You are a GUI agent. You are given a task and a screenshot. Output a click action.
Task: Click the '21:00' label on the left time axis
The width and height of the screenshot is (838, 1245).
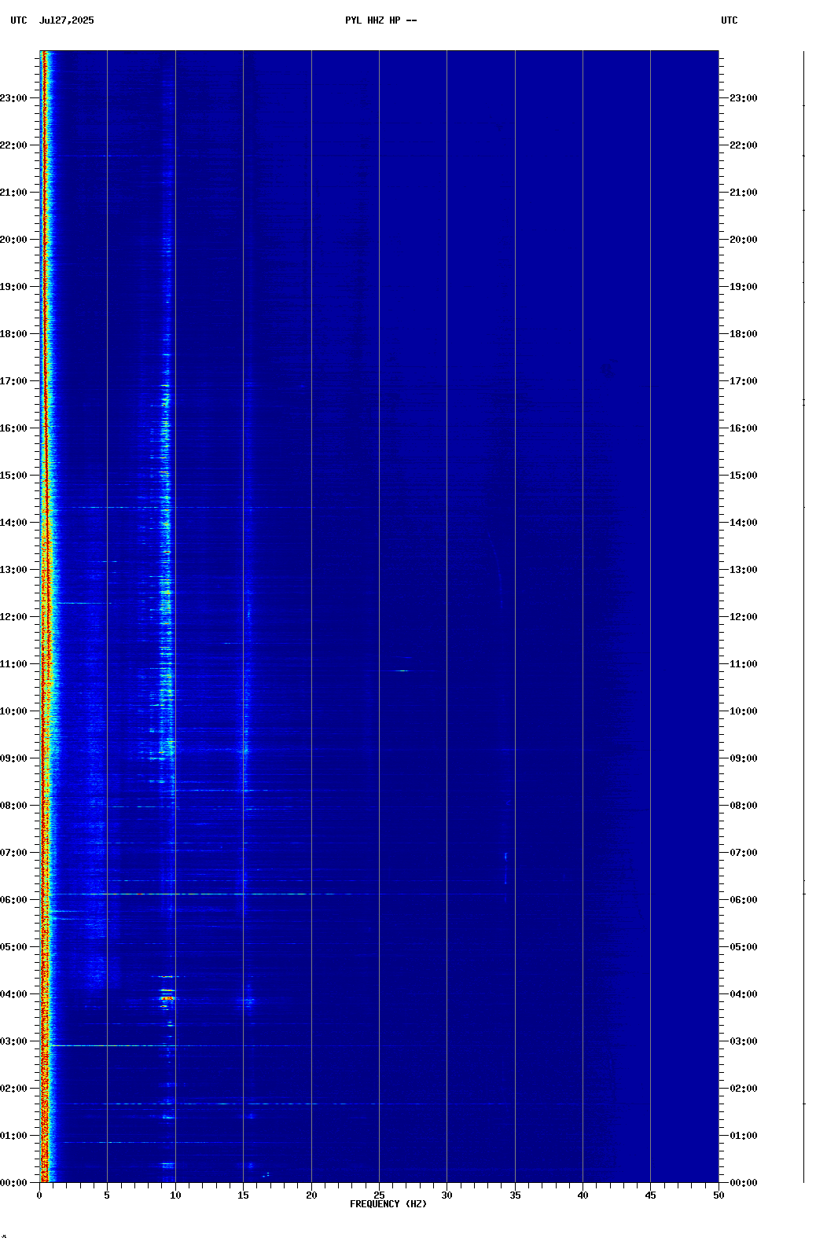tap(13, 193)
